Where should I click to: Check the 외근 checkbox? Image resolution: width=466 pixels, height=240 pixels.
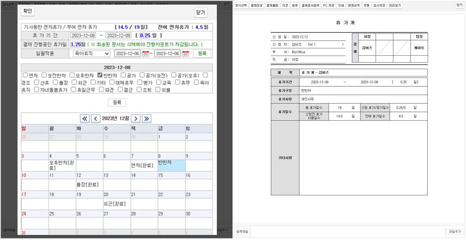[74, 82]
